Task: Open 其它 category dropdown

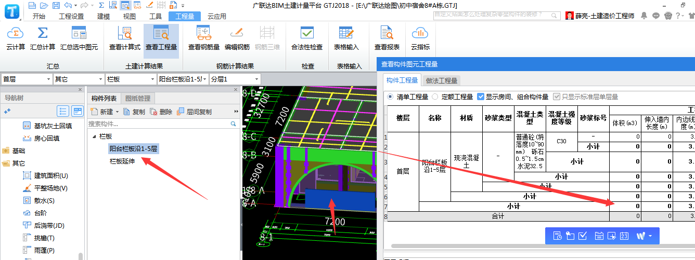Action: coord(78,79)
